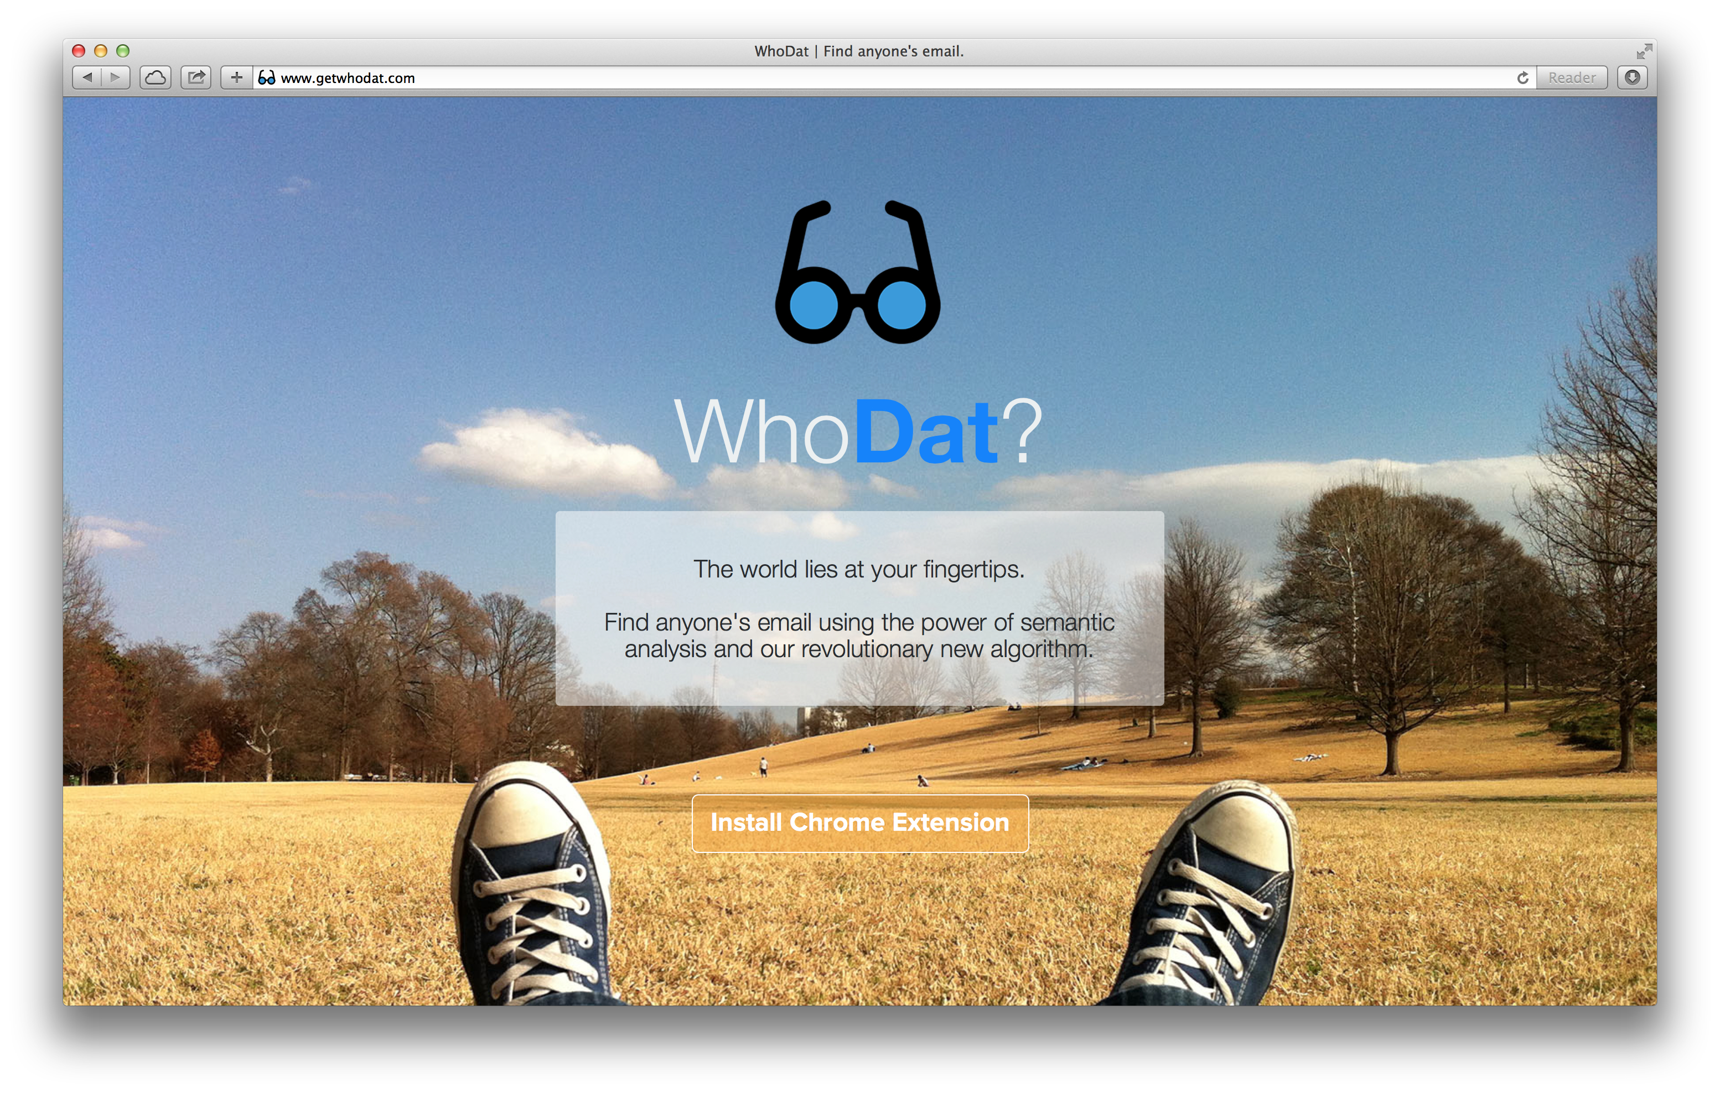
Task: Click the Share toolbar button
Action: click(196, 77)
